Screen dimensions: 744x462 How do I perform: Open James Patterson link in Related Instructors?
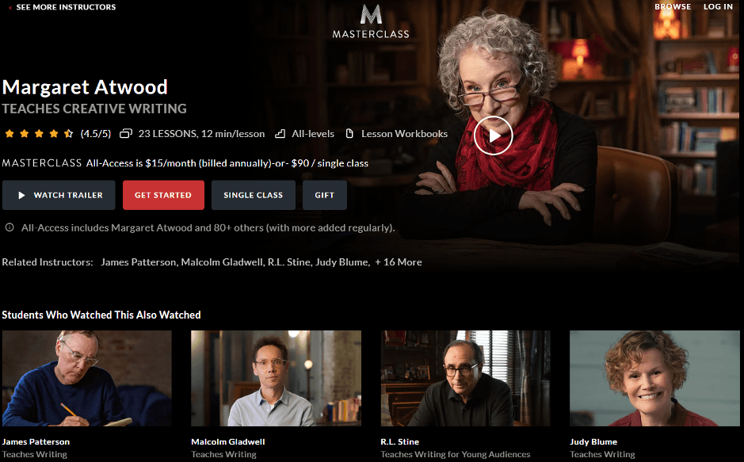[138, 262]
